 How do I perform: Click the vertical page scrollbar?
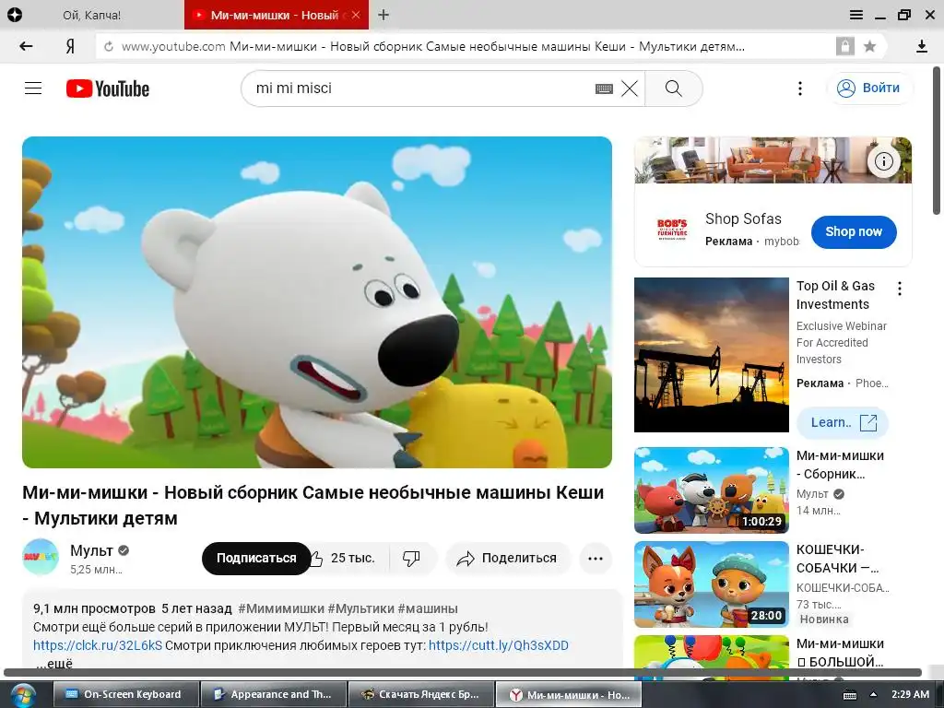[937, 142]
